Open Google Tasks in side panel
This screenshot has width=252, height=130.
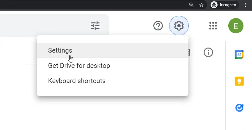click(x=239, y=108)
